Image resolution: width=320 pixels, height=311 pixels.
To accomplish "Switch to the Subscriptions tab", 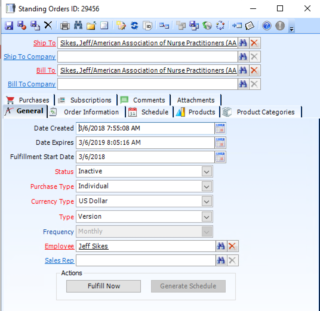I will (x=90, y=100).
